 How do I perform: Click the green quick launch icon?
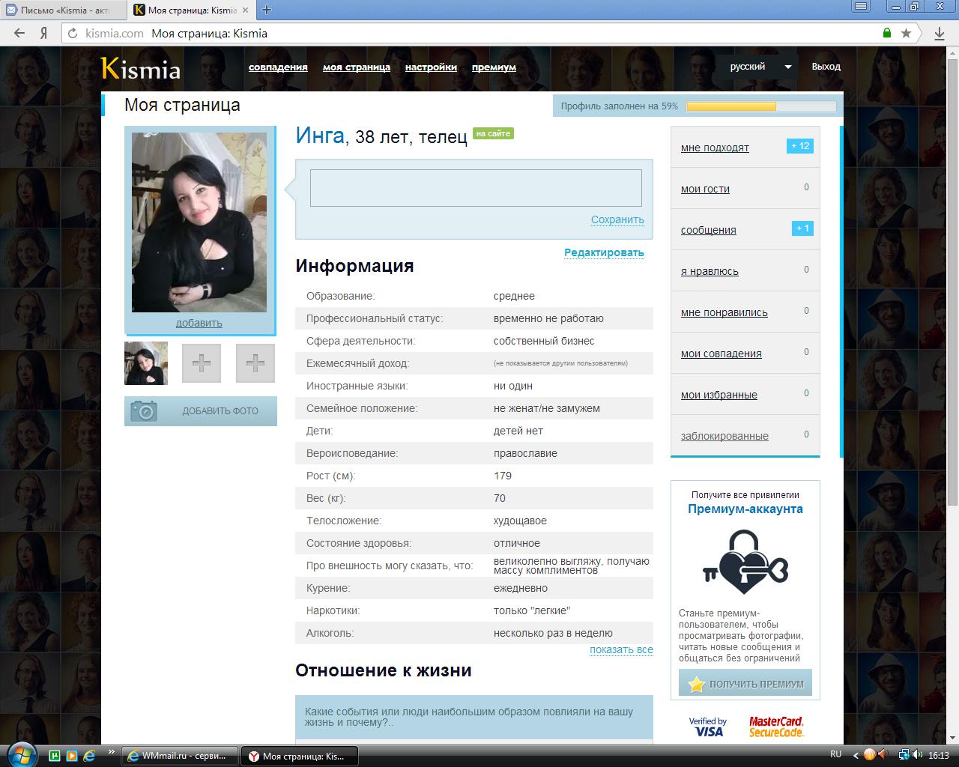[x=55, y=756]
